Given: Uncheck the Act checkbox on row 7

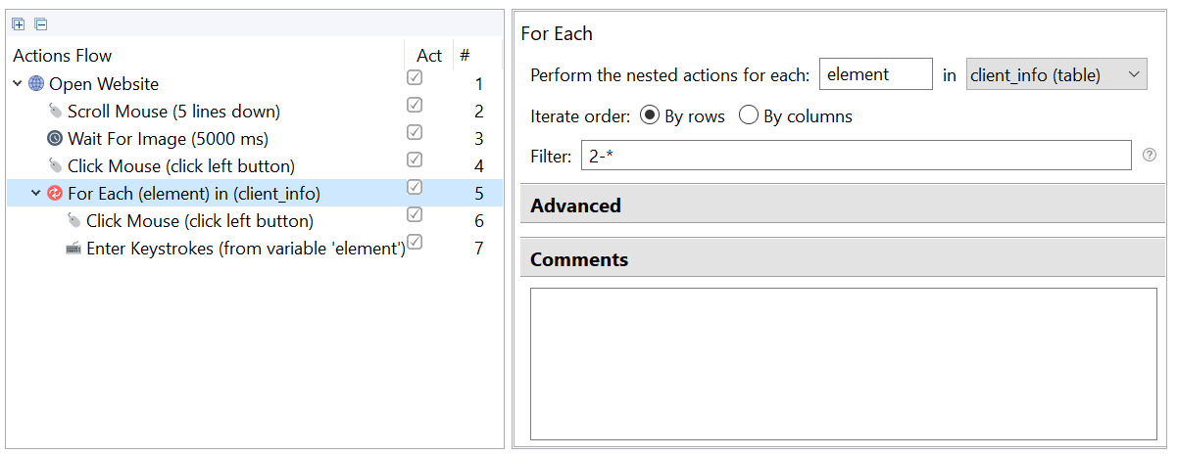Looking at the screenshot, I should [415, 242].
